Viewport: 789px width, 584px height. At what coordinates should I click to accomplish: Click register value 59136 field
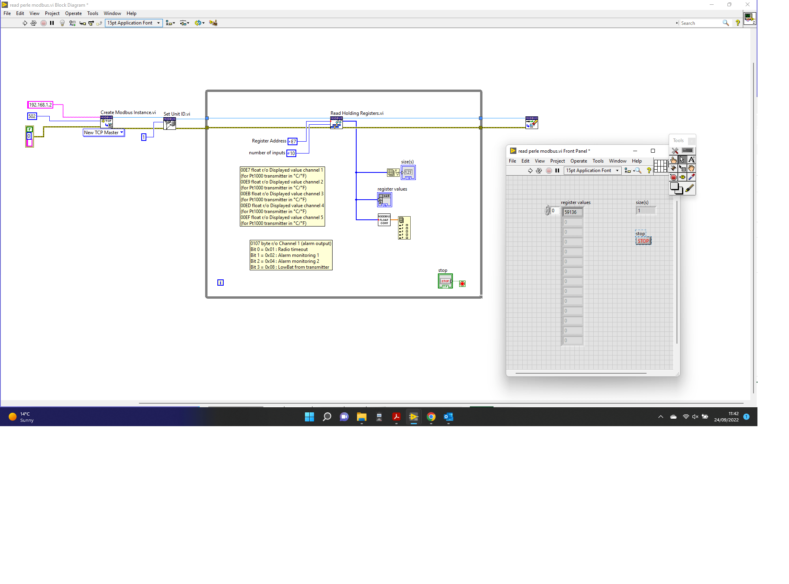click(x=572, y=212)
